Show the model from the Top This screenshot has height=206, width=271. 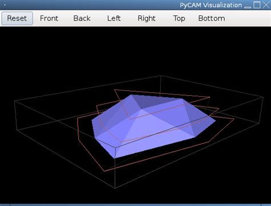coord(179,18)
